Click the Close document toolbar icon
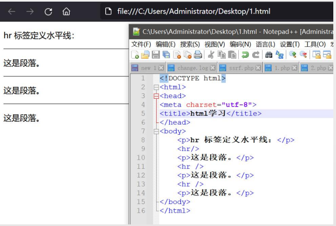Viewport: 336px width, 226px height. pyautogui.click(x=177, y=54)
